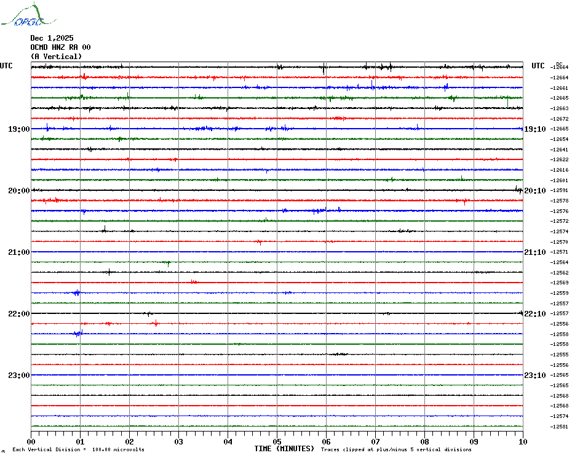The height and width of the screenshot is (458, 572).
Task: Click the DC offset value '-12569'
Action: click(560, 283)
